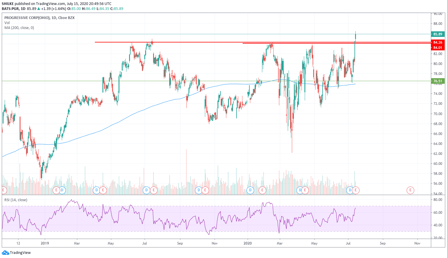Select the 20.00 RSI axis label
The image size is (447, 258).
click(438, 238)
